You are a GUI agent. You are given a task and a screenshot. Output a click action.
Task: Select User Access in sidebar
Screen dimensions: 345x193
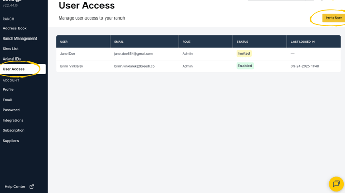(23, 69)
